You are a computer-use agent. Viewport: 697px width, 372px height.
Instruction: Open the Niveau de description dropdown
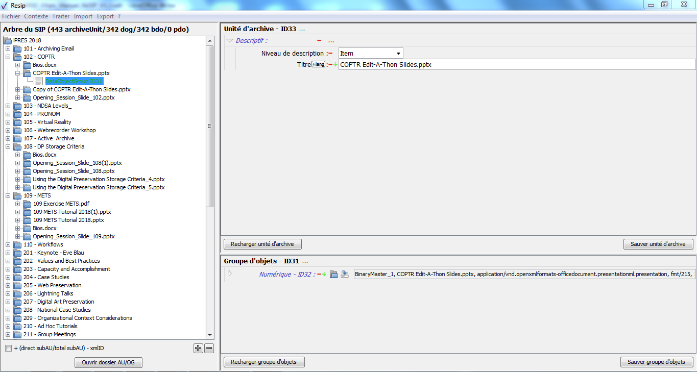pyautogui.click(x=398, y=54)
